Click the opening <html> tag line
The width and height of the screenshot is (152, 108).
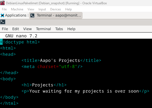pyautogui.click(x=8, y=48)
